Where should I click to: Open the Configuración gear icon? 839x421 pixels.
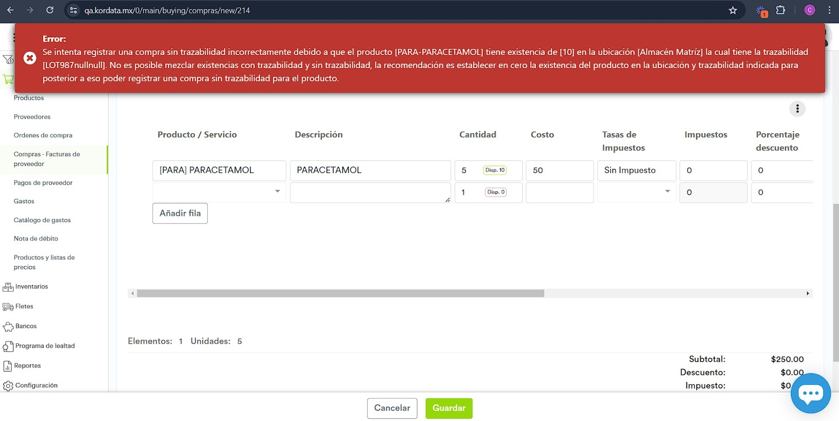[x=8, y=386]
